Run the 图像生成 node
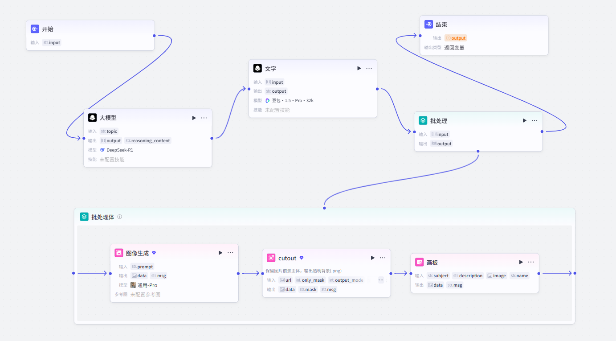Image resolution: width=616 pixels, height=341 pixels. (x=220, y=253)
